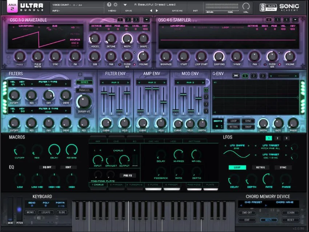
Task: Click the G-ENV graph display
Action: coord(256,97)
